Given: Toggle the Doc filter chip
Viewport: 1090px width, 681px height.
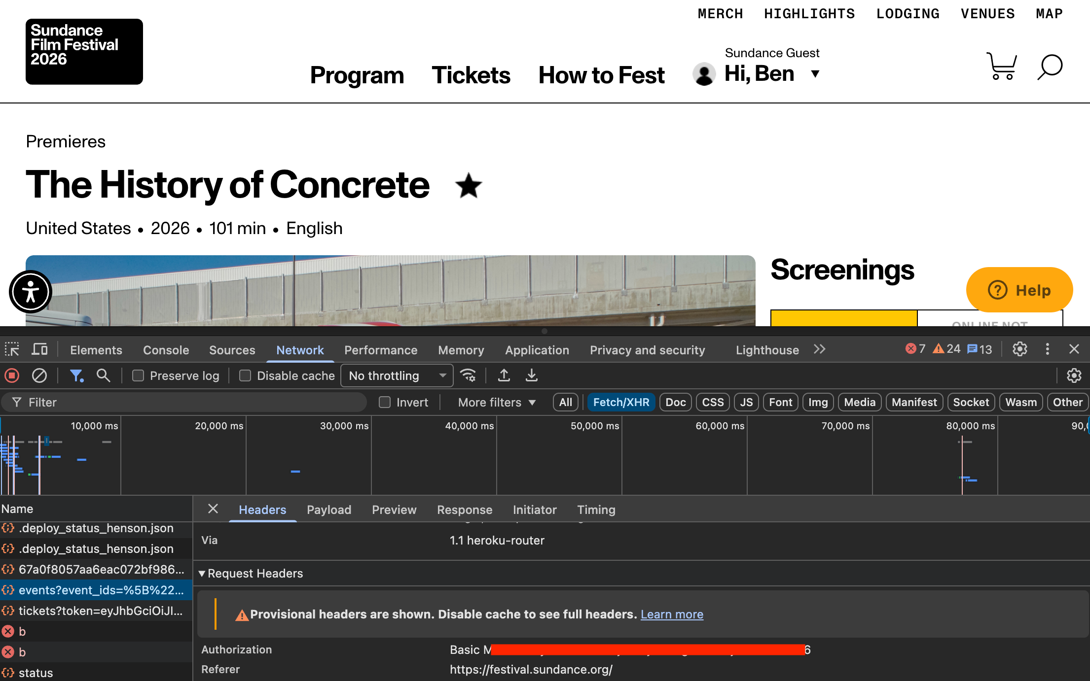Looking at the screenshot, I should 675,402.
